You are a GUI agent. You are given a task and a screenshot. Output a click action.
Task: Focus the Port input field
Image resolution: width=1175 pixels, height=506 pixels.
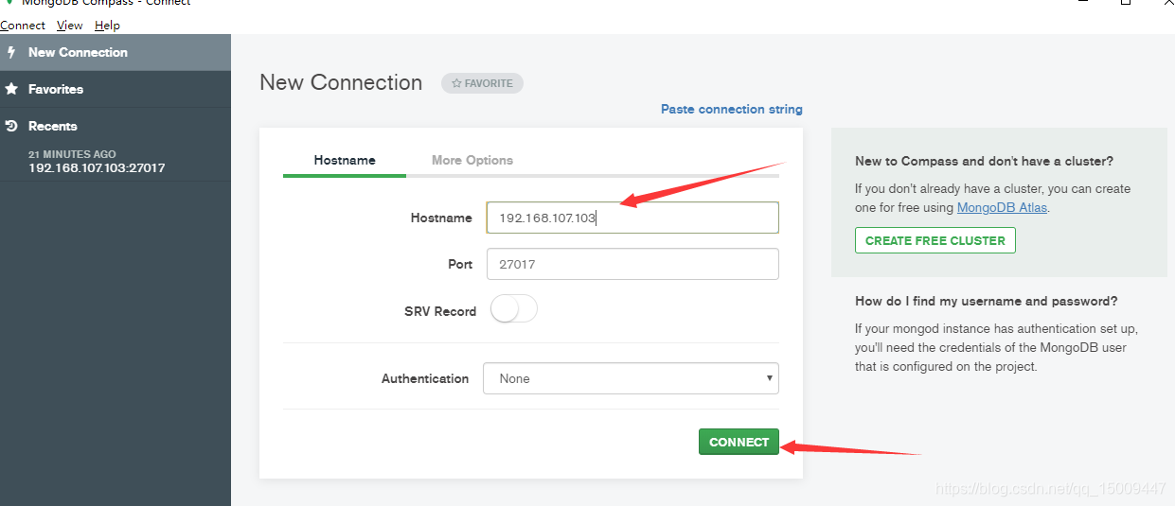coord(632,264)
